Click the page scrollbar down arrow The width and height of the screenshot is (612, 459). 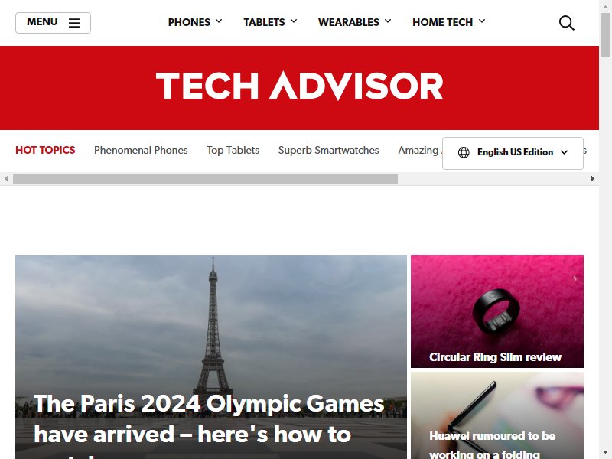tap(605, 453)
